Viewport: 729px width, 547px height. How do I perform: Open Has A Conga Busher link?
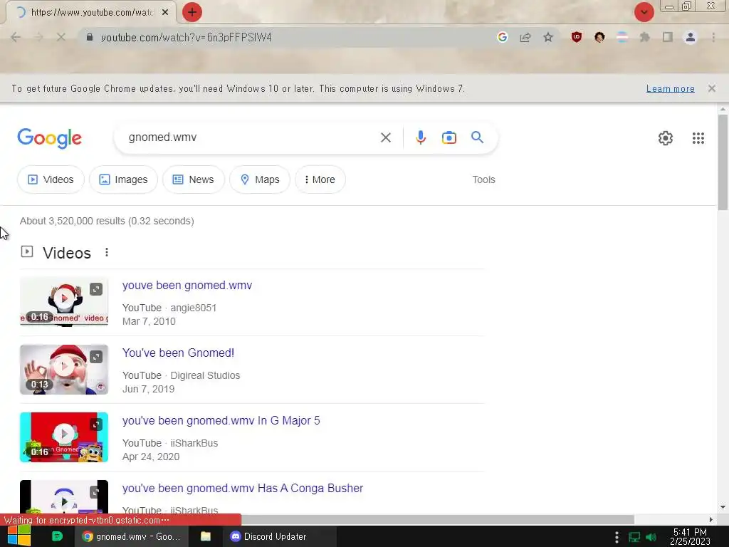click(242, 488)
